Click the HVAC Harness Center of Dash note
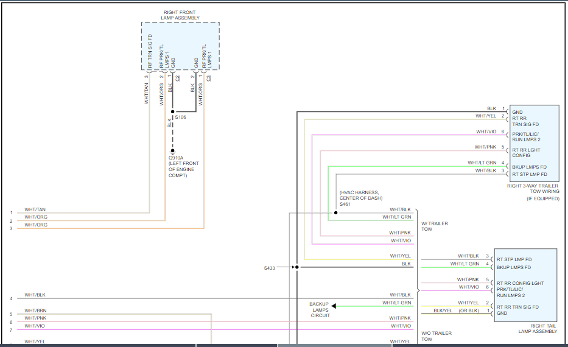Image resolution: width=568 pixels, height=347 pixels. (360, 195)
